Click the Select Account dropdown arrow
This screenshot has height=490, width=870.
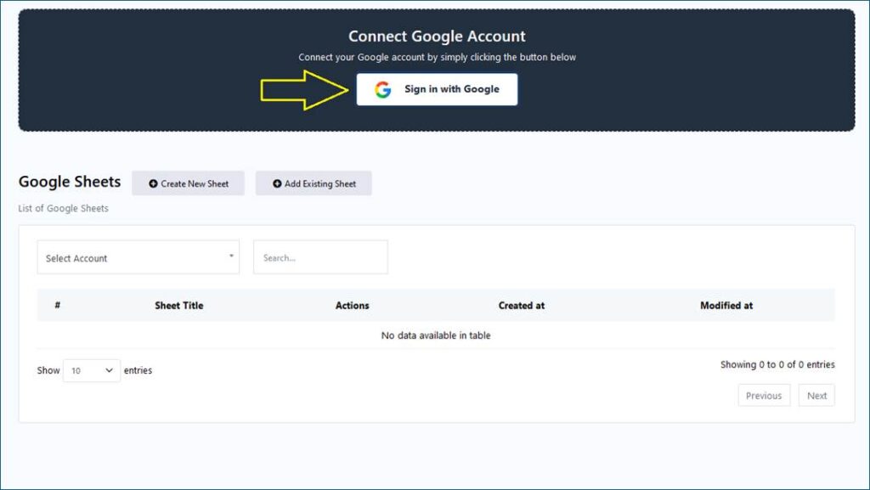[231, 256]
